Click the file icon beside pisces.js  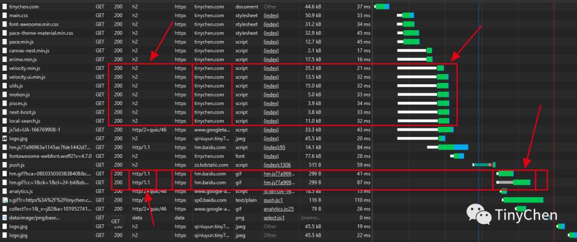[4, 103]
